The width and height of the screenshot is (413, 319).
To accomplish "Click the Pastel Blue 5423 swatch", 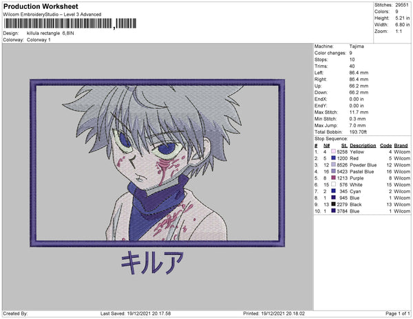I will [333, 171].
